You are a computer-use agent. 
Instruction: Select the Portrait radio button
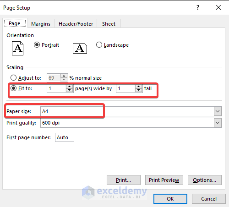(x=37, y=45)
